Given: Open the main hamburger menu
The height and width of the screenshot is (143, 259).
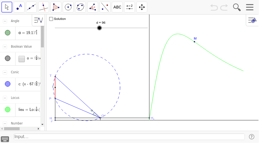Looking at the screenshot, I should coord(249,7).
